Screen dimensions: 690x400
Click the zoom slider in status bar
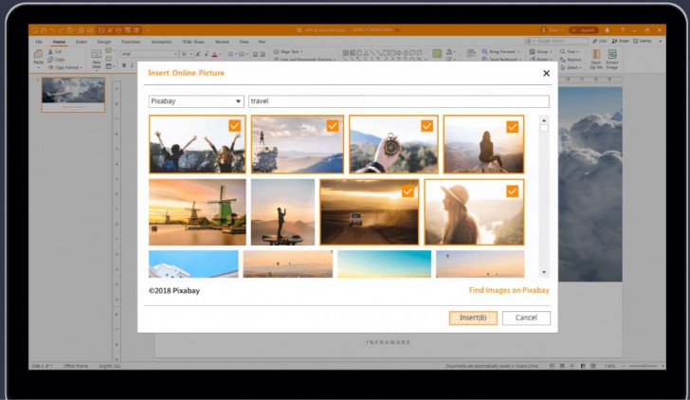[x=644, y=366]
